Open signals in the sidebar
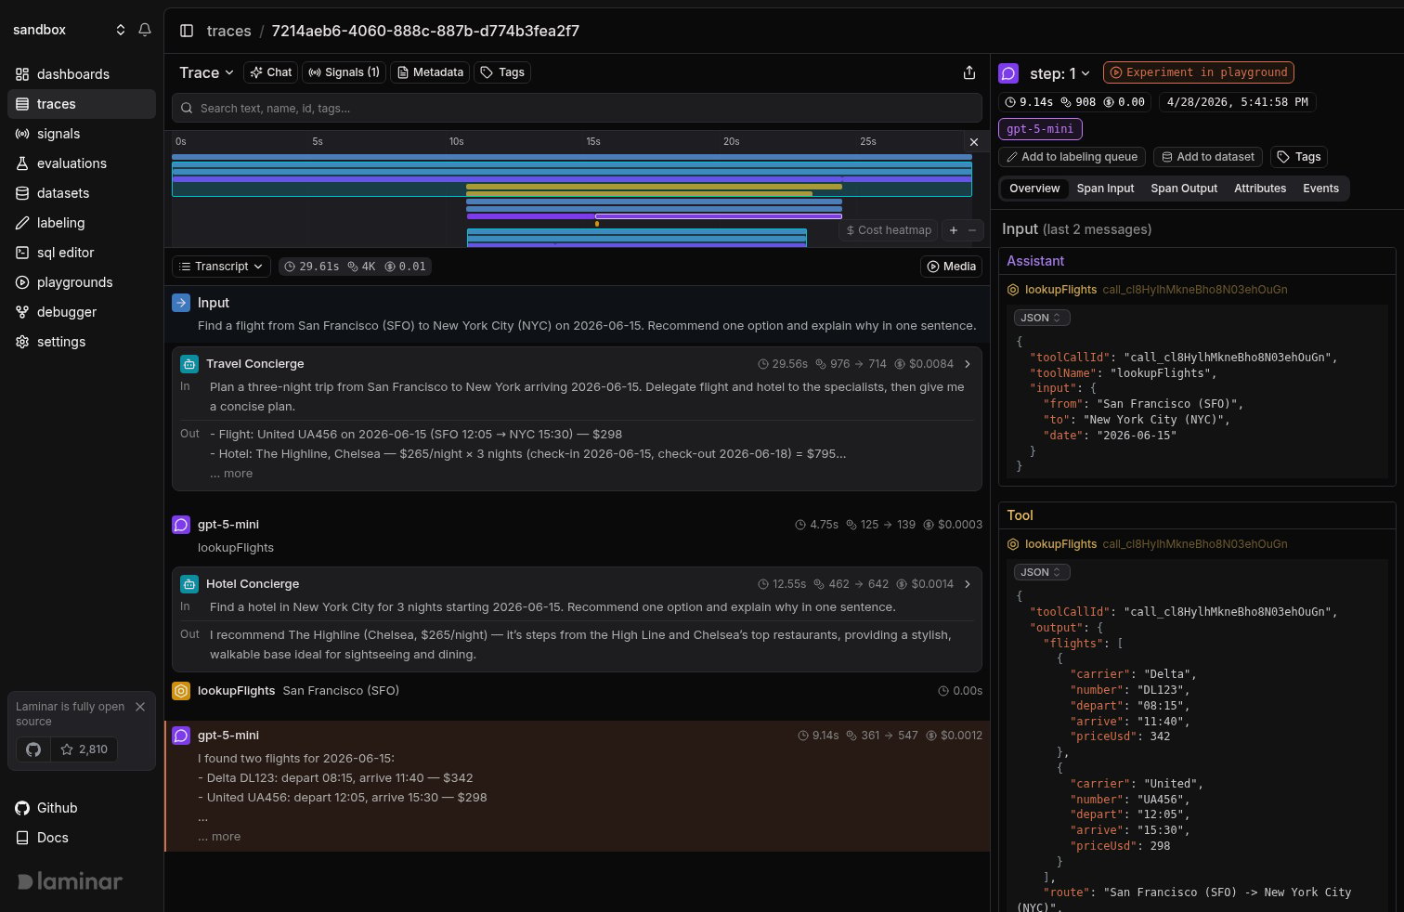Screen dimensions: 1404x912 (x=82, y=134)
